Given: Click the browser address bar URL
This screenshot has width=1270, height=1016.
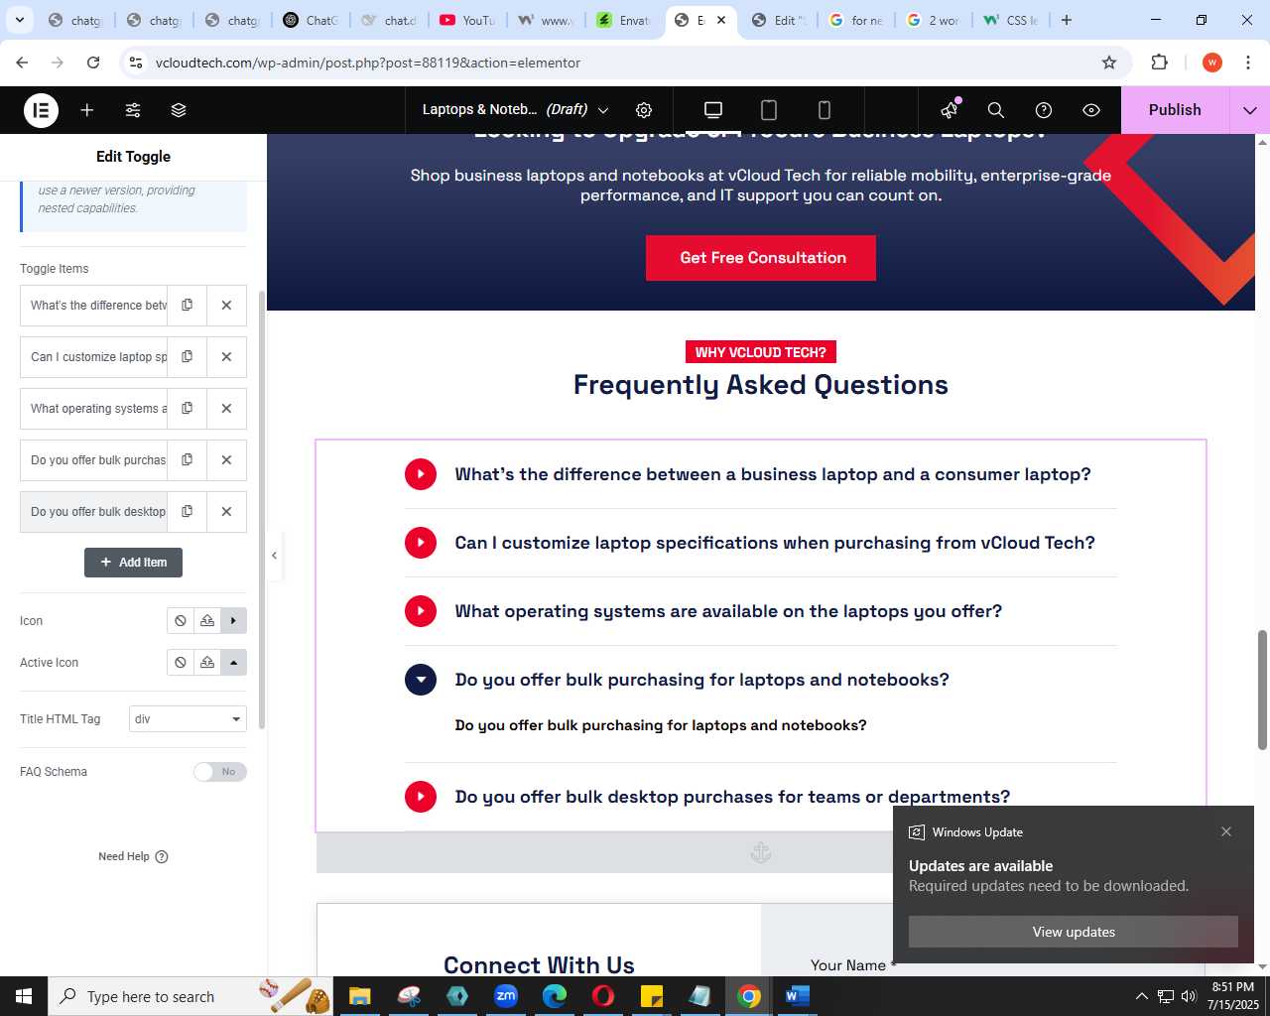Looking at the screenshot, I should (368, 63).
